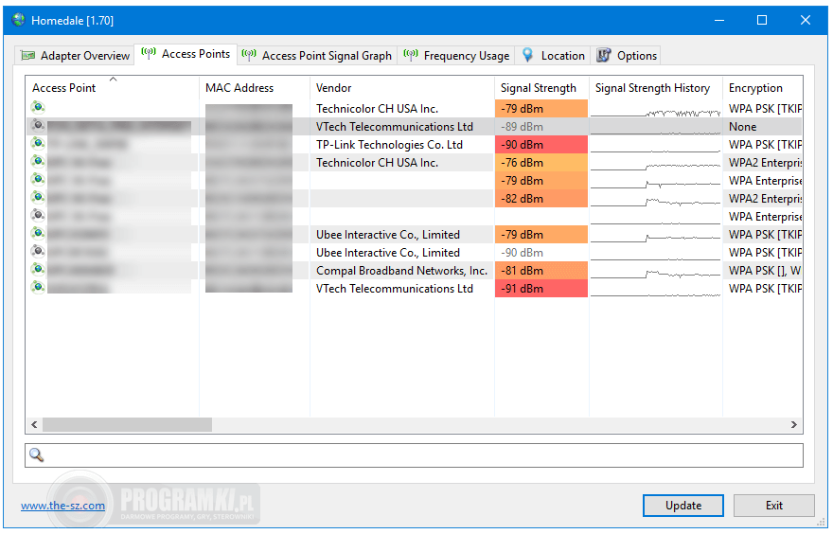833x534 pixels.
Task: Click gray icon in the Ubee -90 dBm row
Action: coord(38,252)
